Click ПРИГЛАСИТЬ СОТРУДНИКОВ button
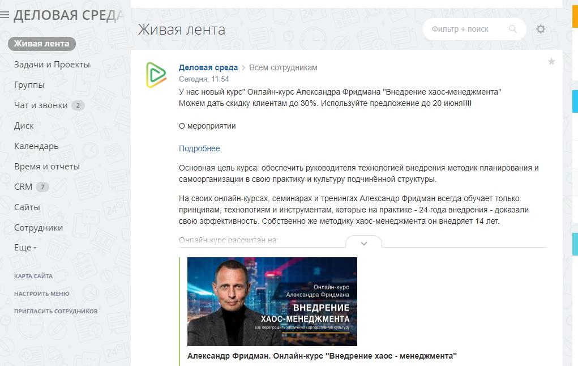 tap(55, 311)
